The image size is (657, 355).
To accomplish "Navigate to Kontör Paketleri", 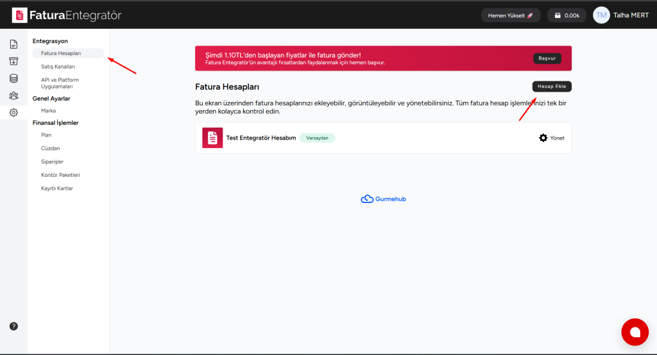I will (x=60, y=175).
